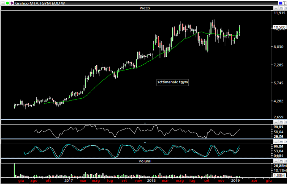Open the hamburger menu icon in title bar
Viewport: 287px width, 184px height.
tap(3, 3)
